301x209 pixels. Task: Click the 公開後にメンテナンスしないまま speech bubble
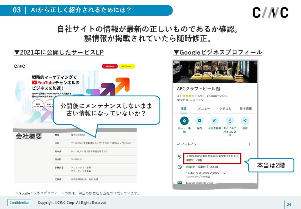click(x=107, y=110)
